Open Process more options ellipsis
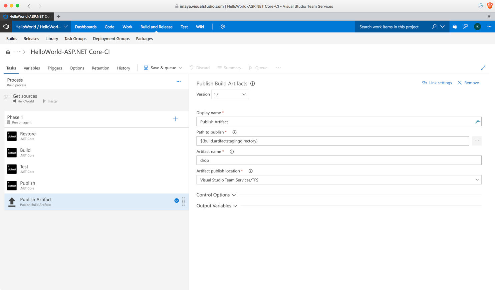This screenshot has height=290, width=495. [179, 81]
